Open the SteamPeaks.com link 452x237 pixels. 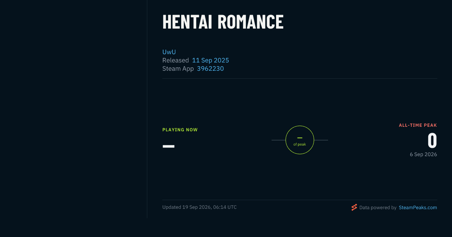pyautogui.click(x=418, y=207)
